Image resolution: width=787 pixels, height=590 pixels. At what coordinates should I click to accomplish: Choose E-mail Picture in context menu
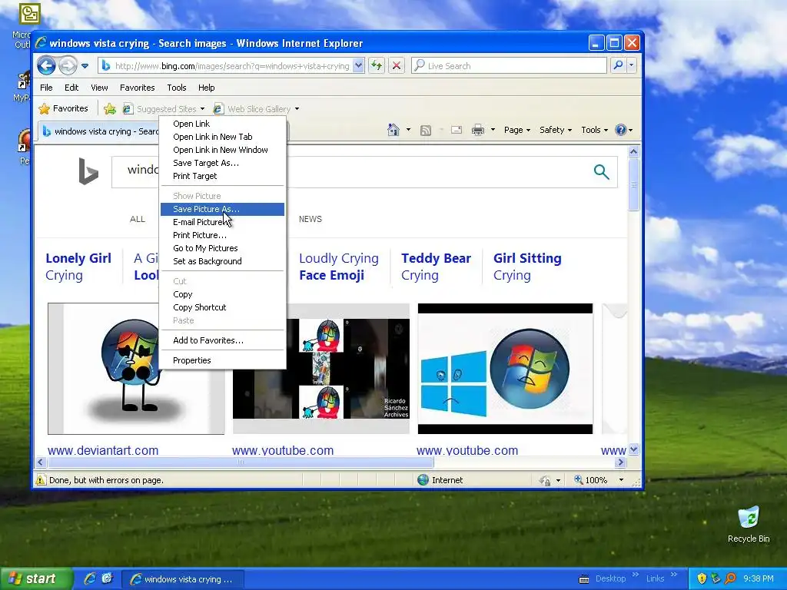coord(222,222)
